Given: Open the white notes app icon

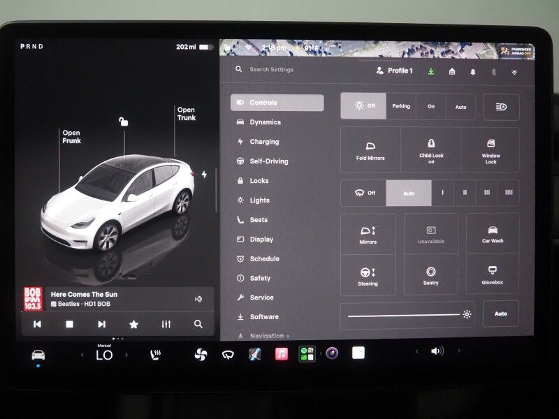Looking at the screenshot, I should [358, 353].
